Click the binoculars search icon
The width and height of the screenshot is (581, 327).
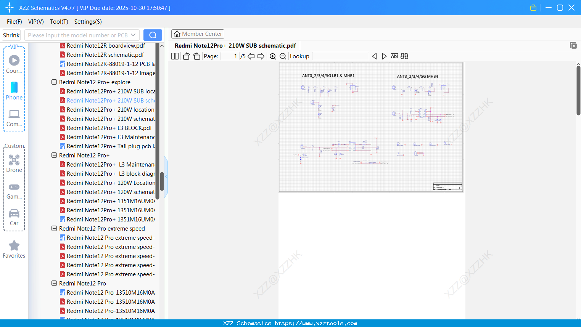tap(404, 56)
